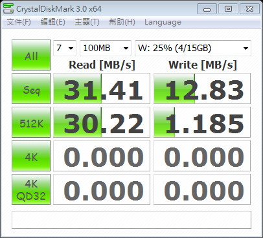Expand the W: 25% (4/15GB) drive dropdown

click(x=193, y=48)
